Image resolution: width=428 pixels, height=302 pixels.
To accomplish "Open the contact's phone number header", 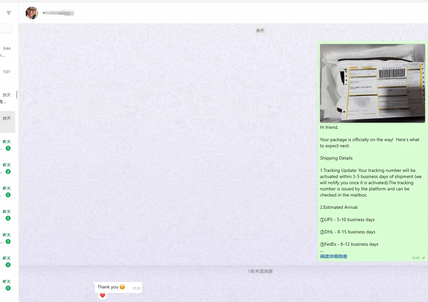I will coord(58,13).
